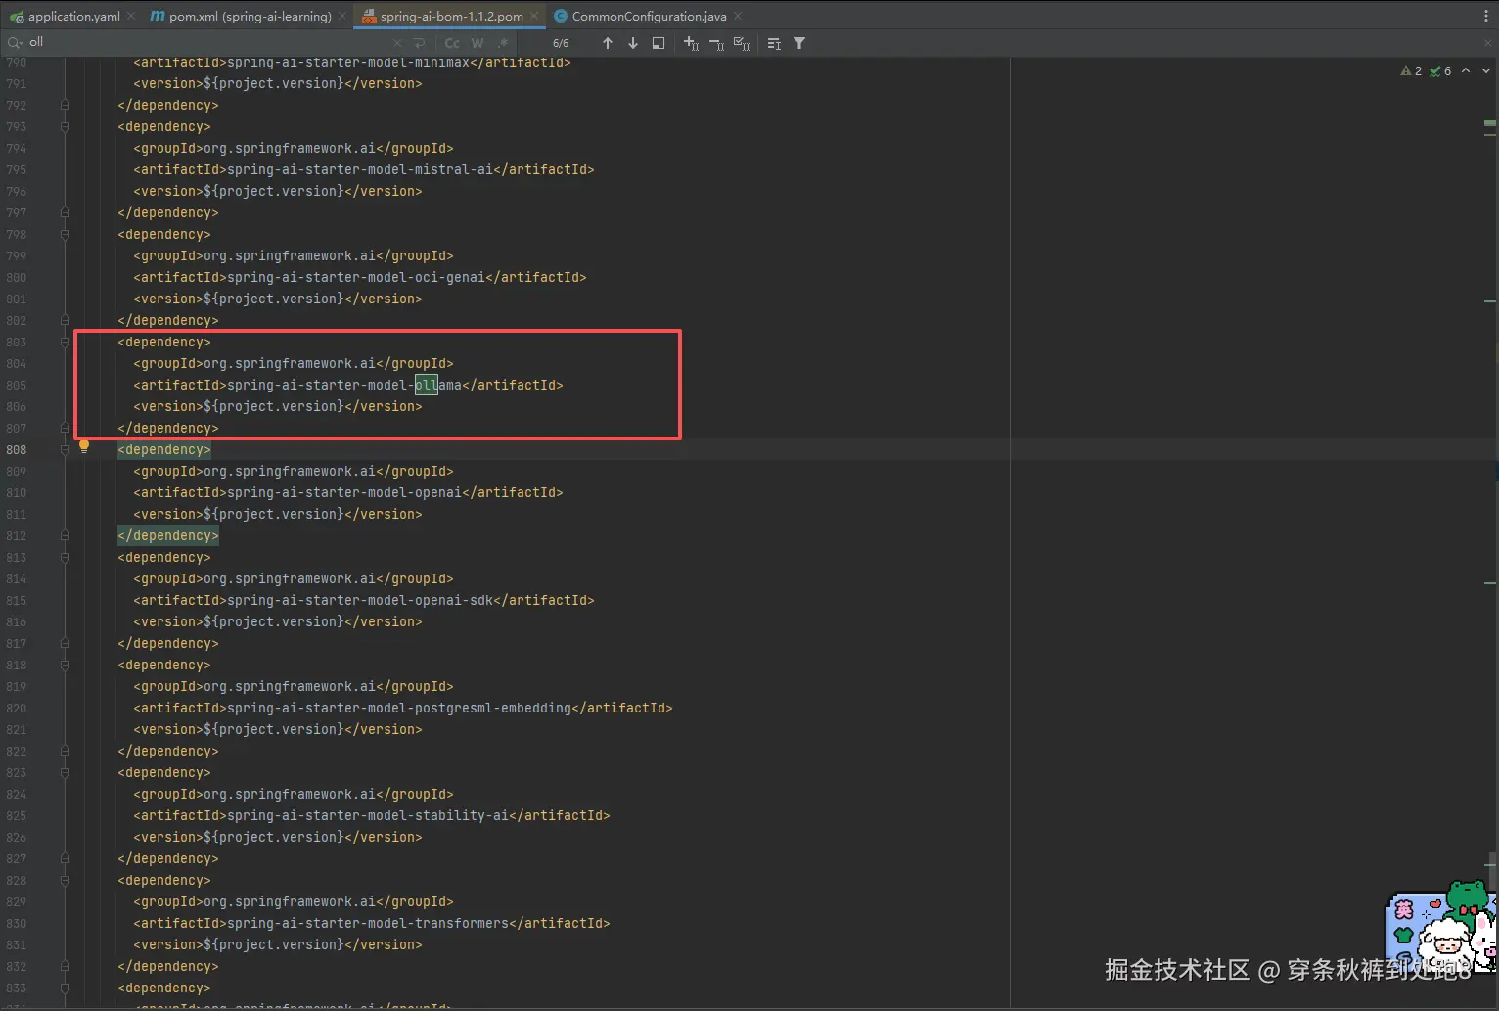Close spring-ai-bom-1.1.2.pom tab
This screenshot has height=1011, width=1499.
[534, 16]
